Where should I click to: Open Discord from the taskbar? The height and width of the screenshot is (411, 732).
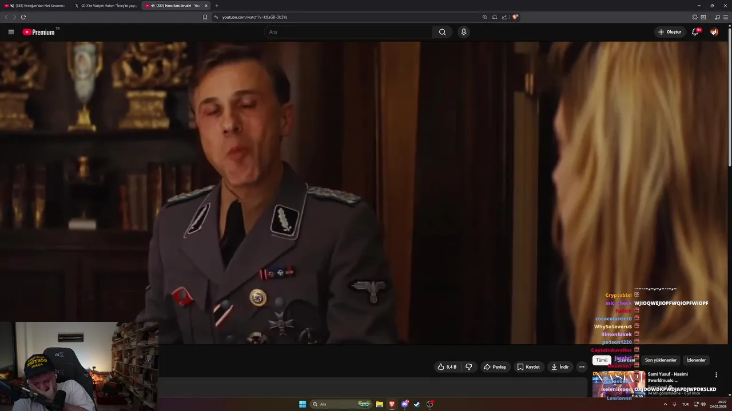click(405, 404)
